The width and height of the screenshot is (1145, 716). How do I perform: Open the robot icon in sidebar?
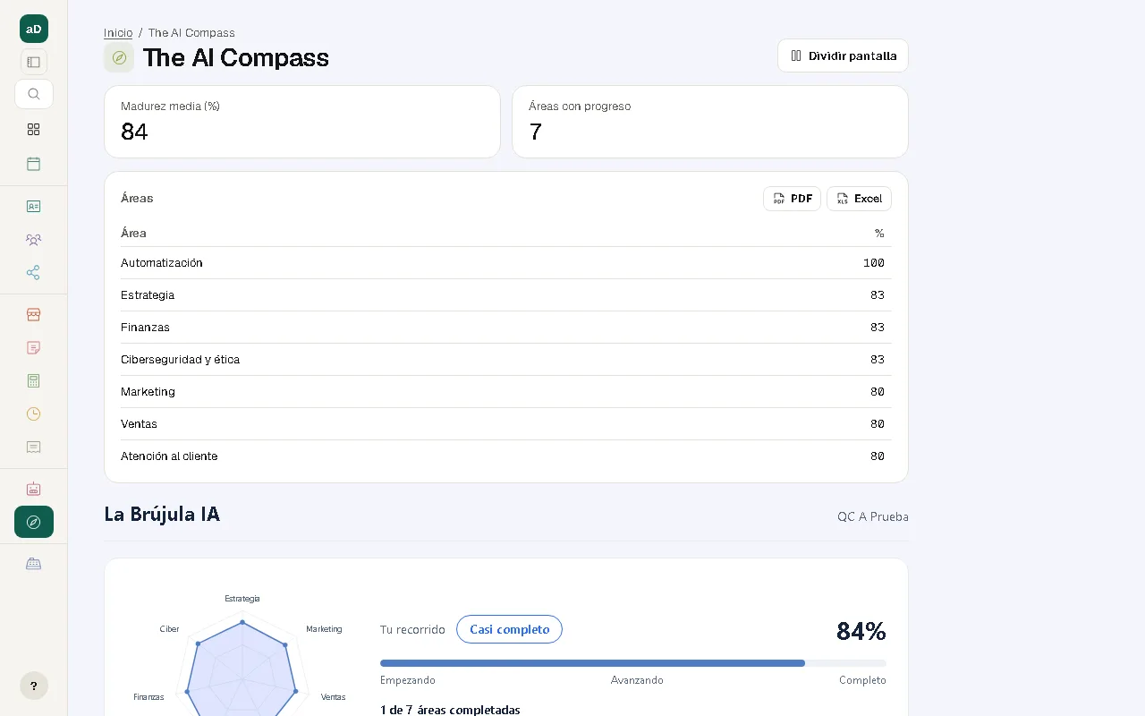point(34,489)
